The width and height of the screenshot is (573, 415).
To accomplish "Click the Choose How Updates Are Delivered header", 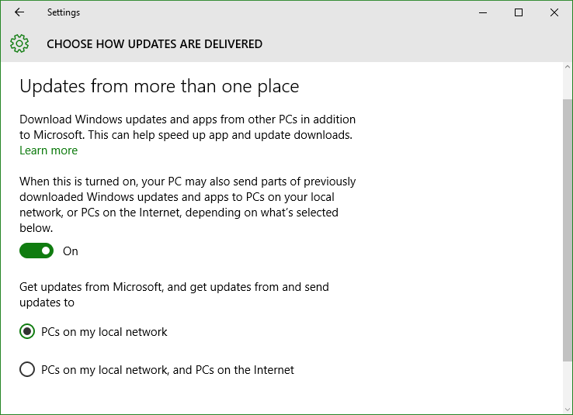I will point(155,44).
